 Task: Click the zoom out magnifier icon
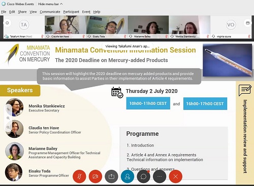tap(8, 127)
